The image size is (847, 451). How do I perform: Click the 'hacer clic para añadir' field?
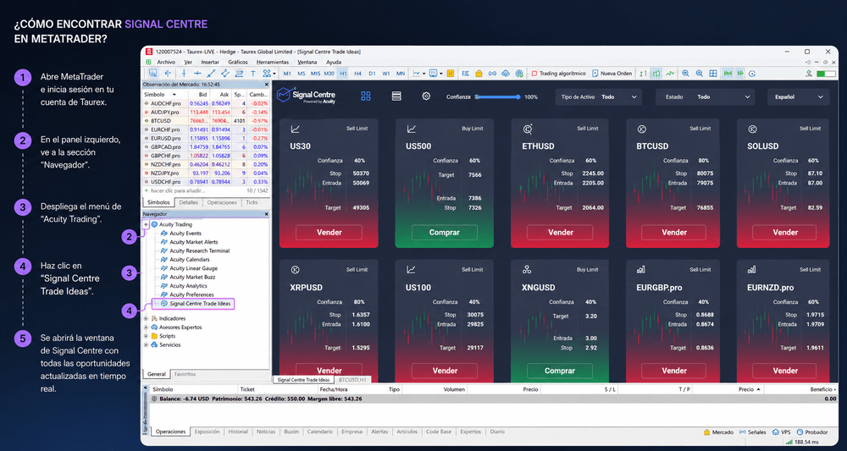click(x=206, y=191)
